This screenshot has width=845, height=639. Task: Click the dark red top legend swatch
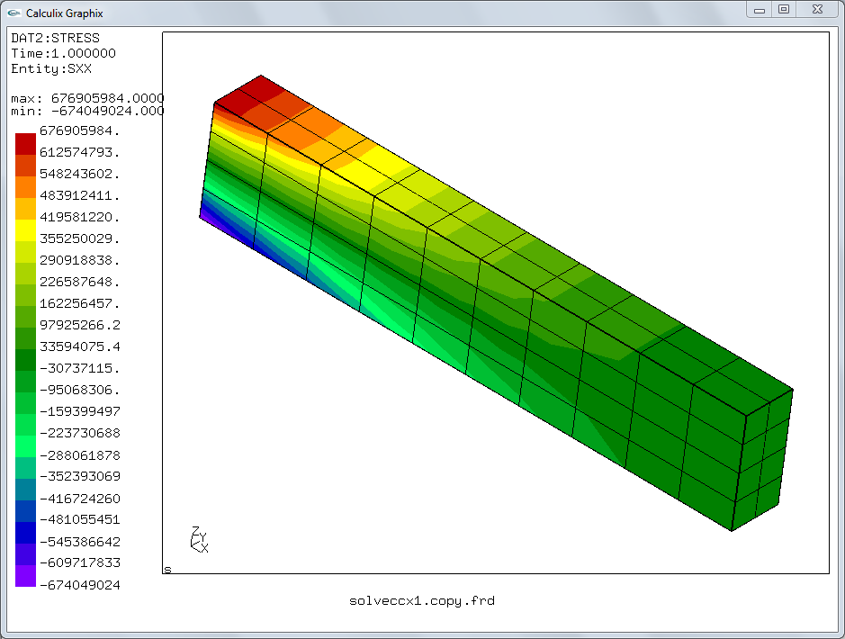coord(25,144)
